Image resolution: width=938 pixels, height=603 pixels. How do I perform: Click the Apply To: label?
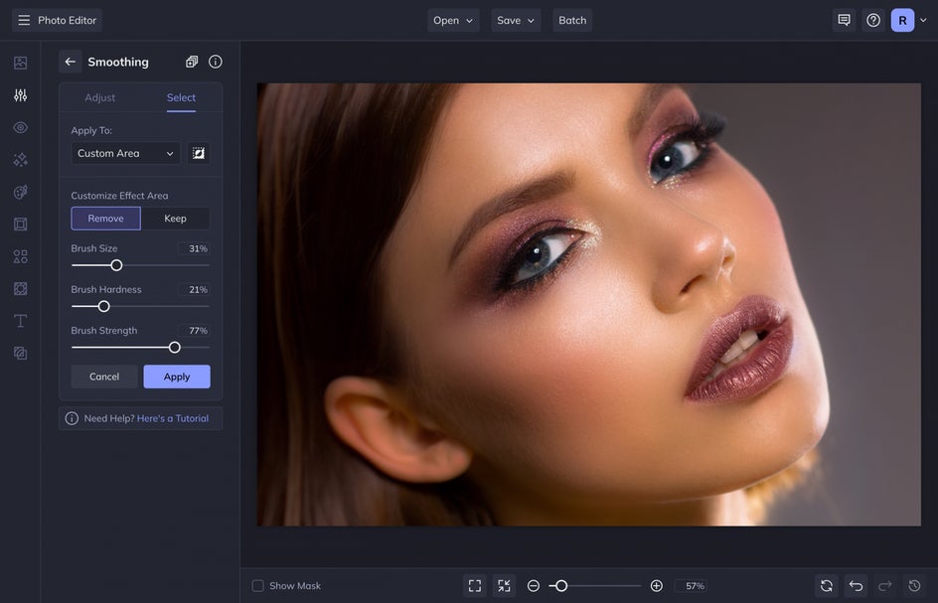[91, 130]
